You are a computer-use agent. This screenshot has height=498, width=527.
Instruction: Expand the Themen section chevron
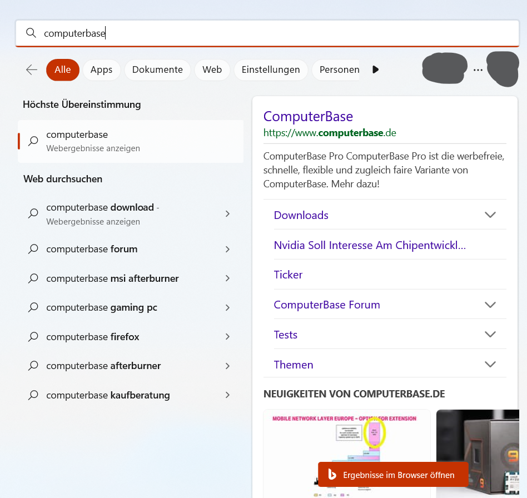490,364
